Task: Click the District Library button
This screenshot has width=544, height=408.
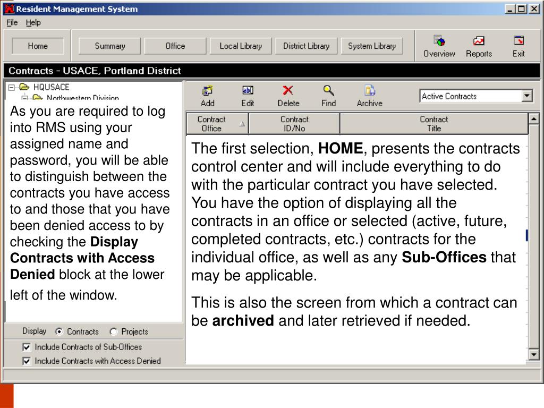Action: (306, 46)
